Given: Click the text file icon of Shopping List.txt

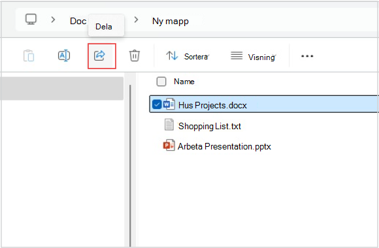Looking at the screenshot, I should pos(169,125).
